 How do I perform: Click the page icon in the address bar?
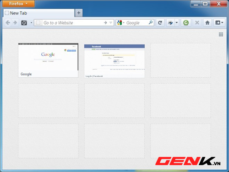pos(38,23)
